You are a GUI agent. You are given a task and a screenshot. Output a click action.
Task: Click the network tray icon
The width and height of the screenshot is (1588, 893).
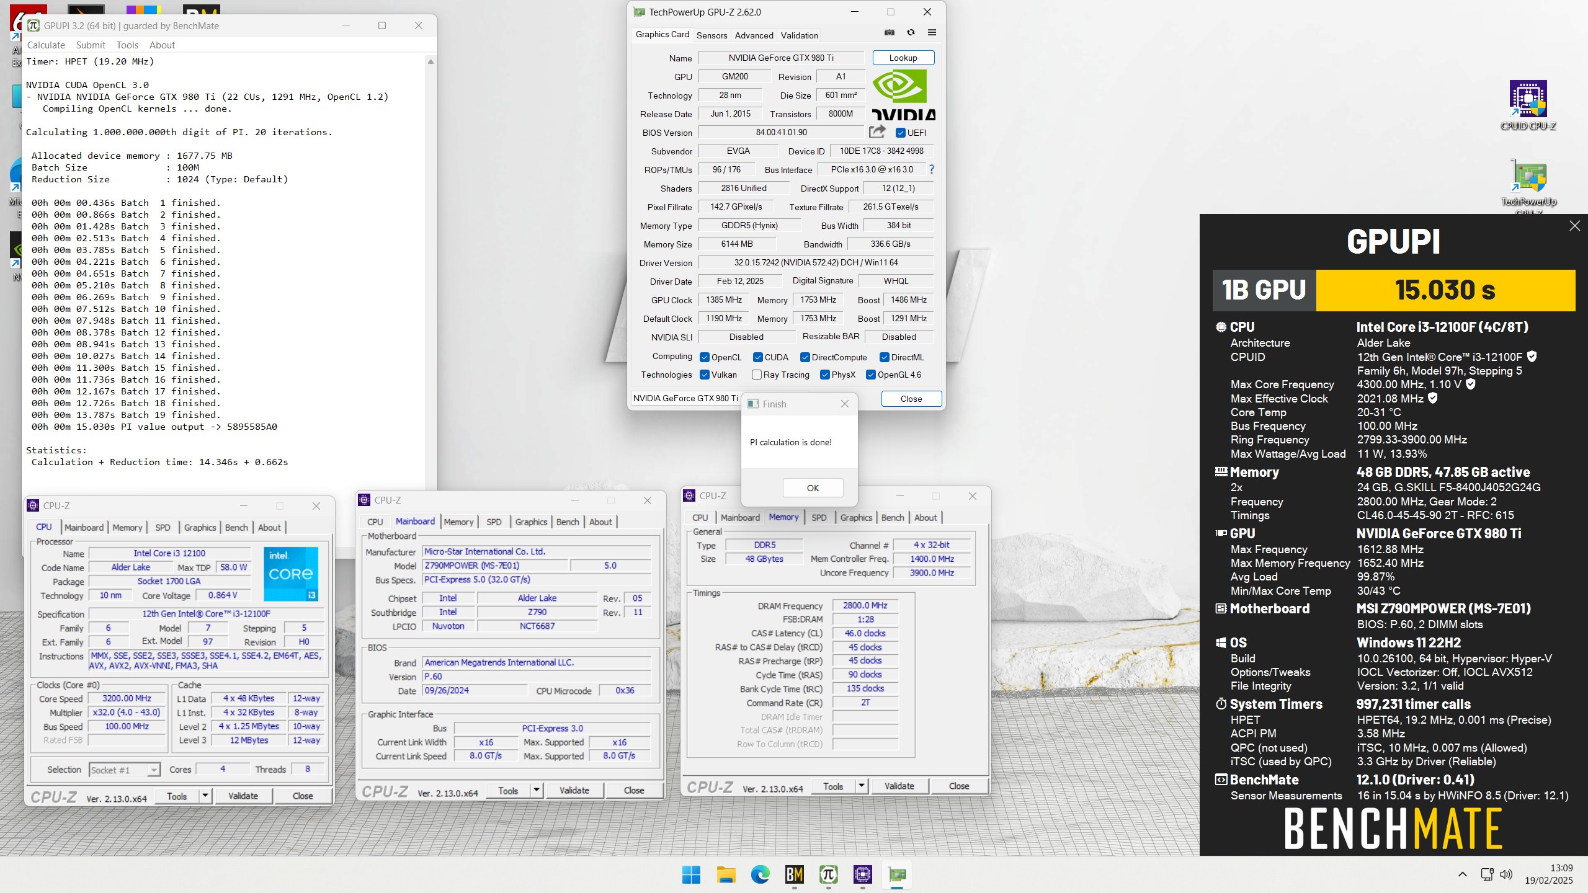coord(1487,874)
